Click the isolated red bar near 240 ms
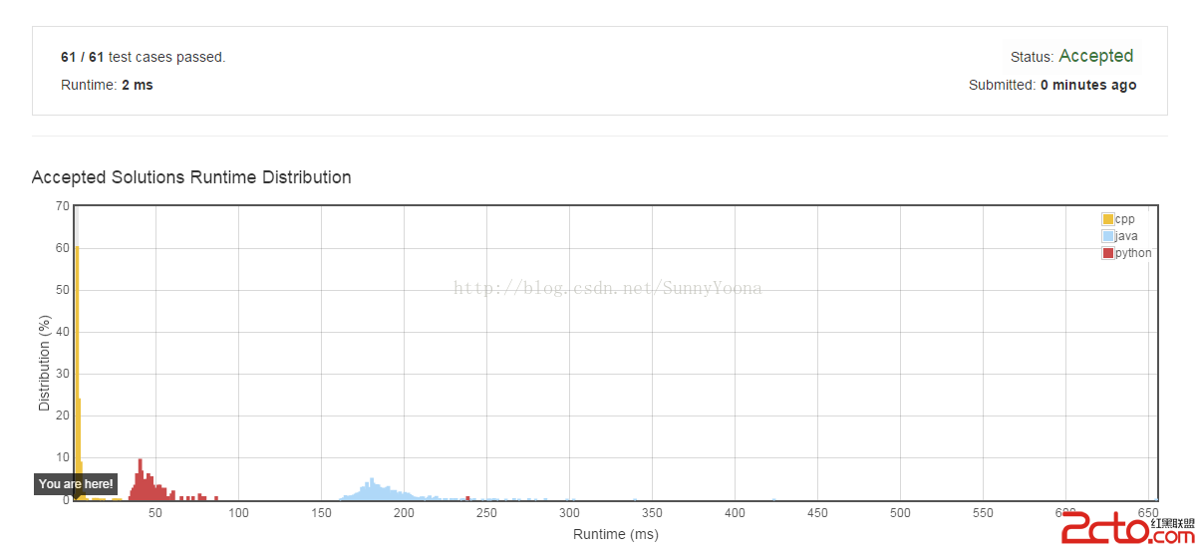This screenshot has width=1198, height=554. (x=467, y=497)
